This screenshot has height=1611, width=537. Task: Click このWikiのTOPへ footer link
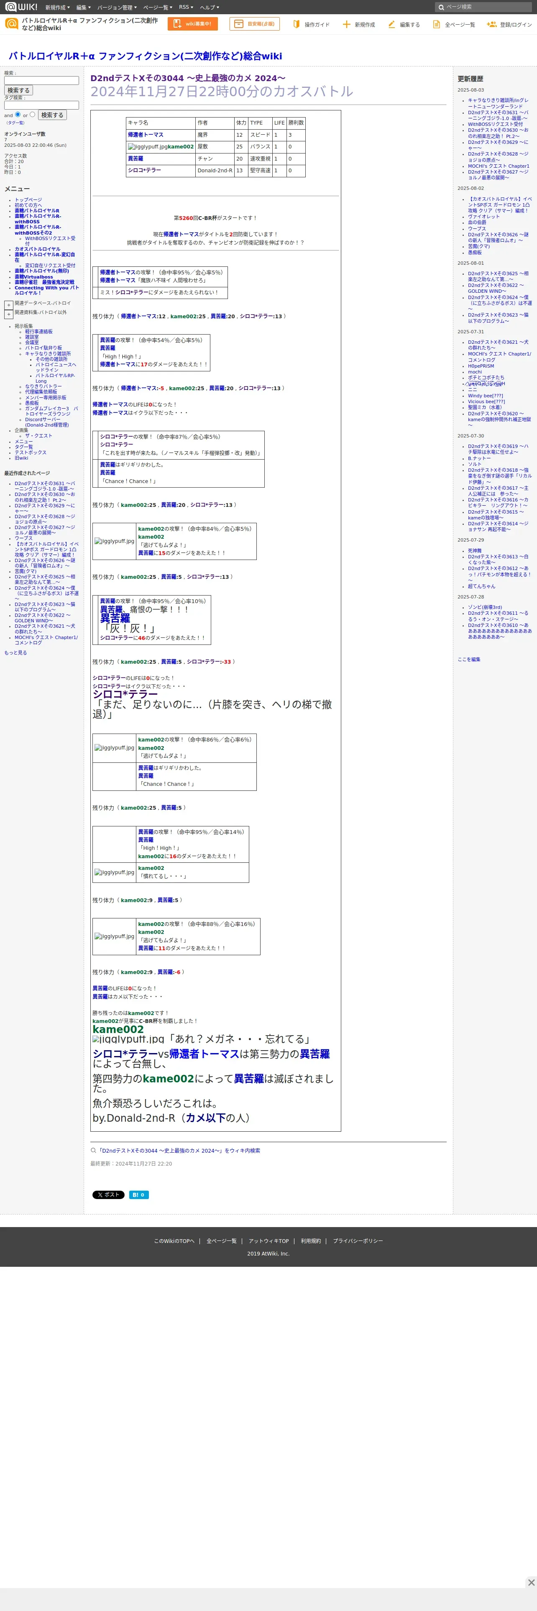point(174,1241)
